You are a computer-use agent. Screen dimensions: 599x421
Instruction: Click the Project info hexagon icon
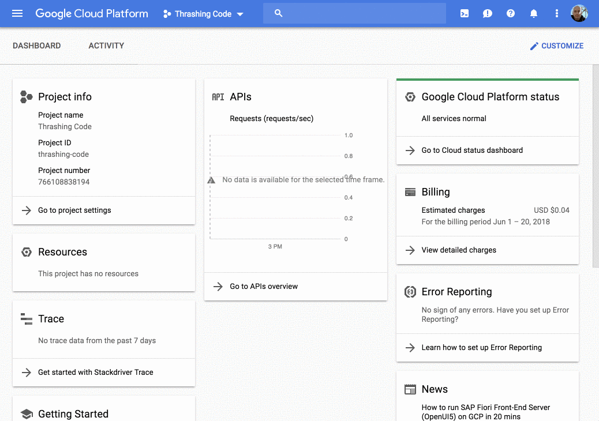[x=27, y=97]
